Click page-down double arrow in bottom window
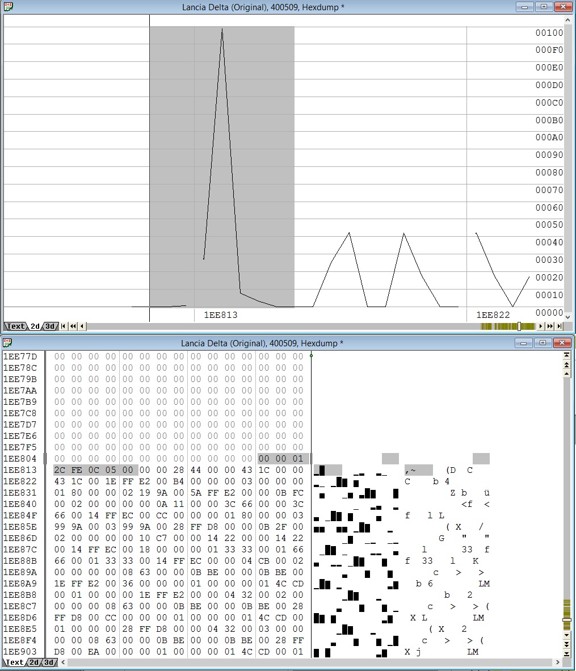Screen dimensions: 576x671 [x=566, y=644]
